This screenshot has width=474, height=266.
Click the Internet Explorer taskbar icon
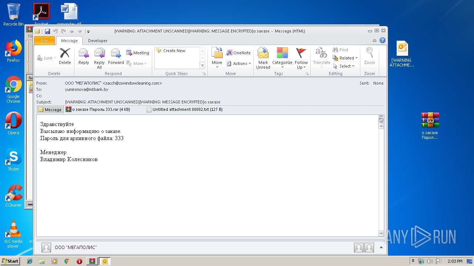pyautogui.click(x=30, y=261)
